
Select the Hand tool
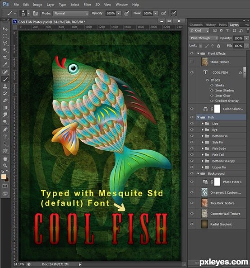pos(5,158)
